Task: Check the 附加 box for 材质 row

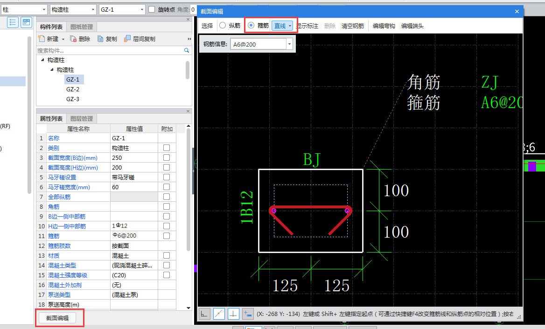Action: point(167,255)
